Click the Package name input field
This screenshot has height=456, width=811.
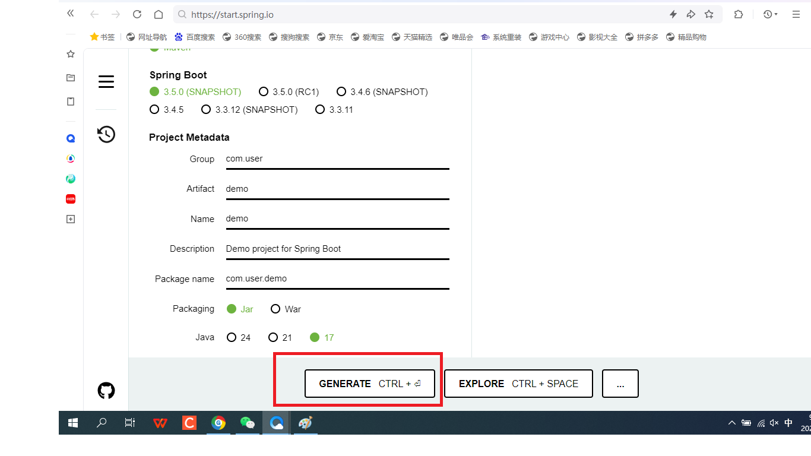337,278
